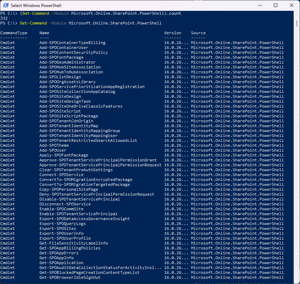This screenshot has width=300, height=284.
Task: Click Add-SPOContainerTypeBilling cmdlet name
Action: [72, 43]
